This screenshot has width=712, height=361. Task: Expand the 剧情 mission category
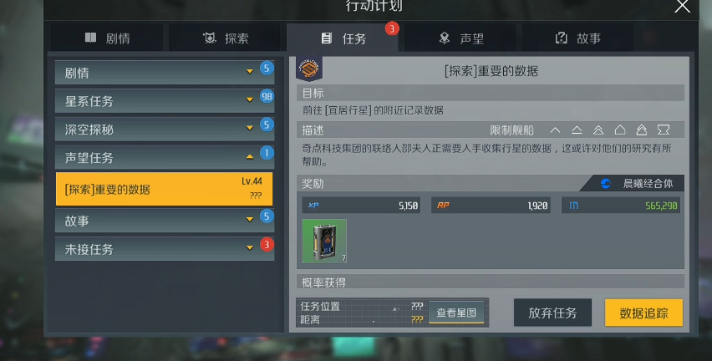[165, 73]
